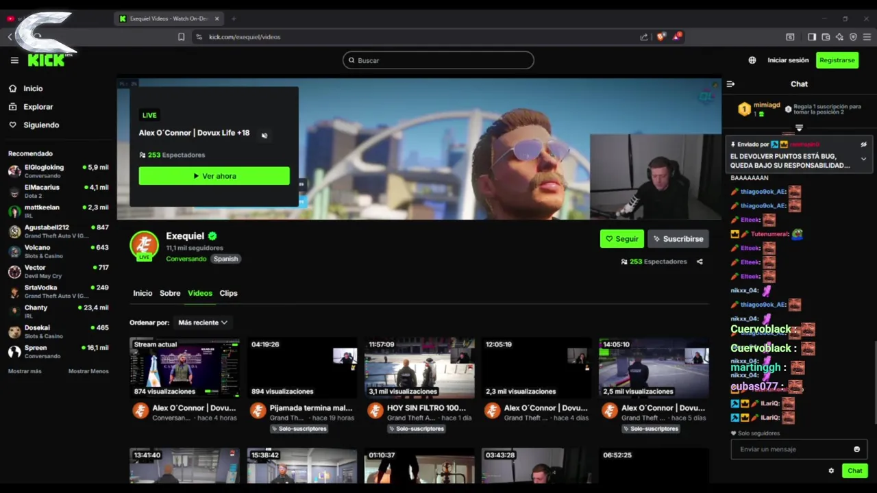
Task: Click the Spanish language tag
Action: 225,259
